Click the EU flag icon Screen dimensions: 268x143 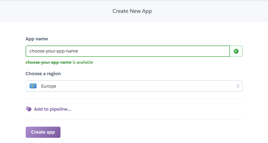[x=33, y=86]
